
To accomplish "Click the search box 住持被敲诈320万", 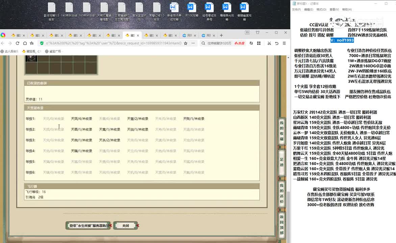I will pos(219,43).
